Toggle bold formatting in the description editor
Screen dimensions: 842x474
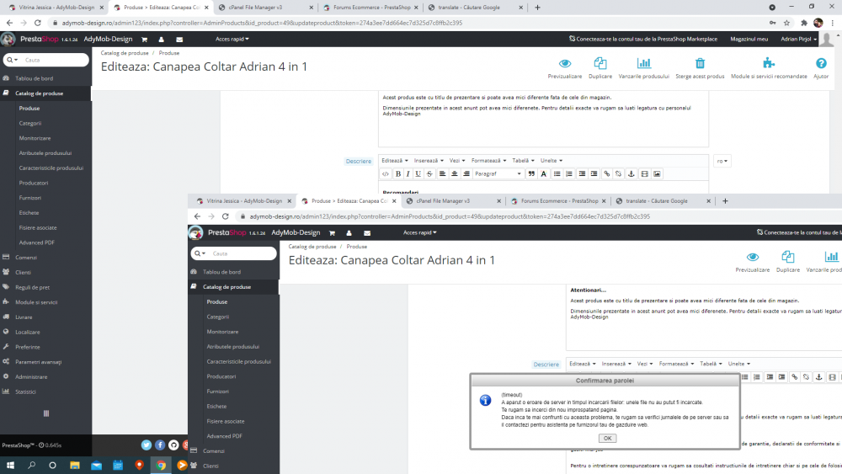tap(398, 174)
